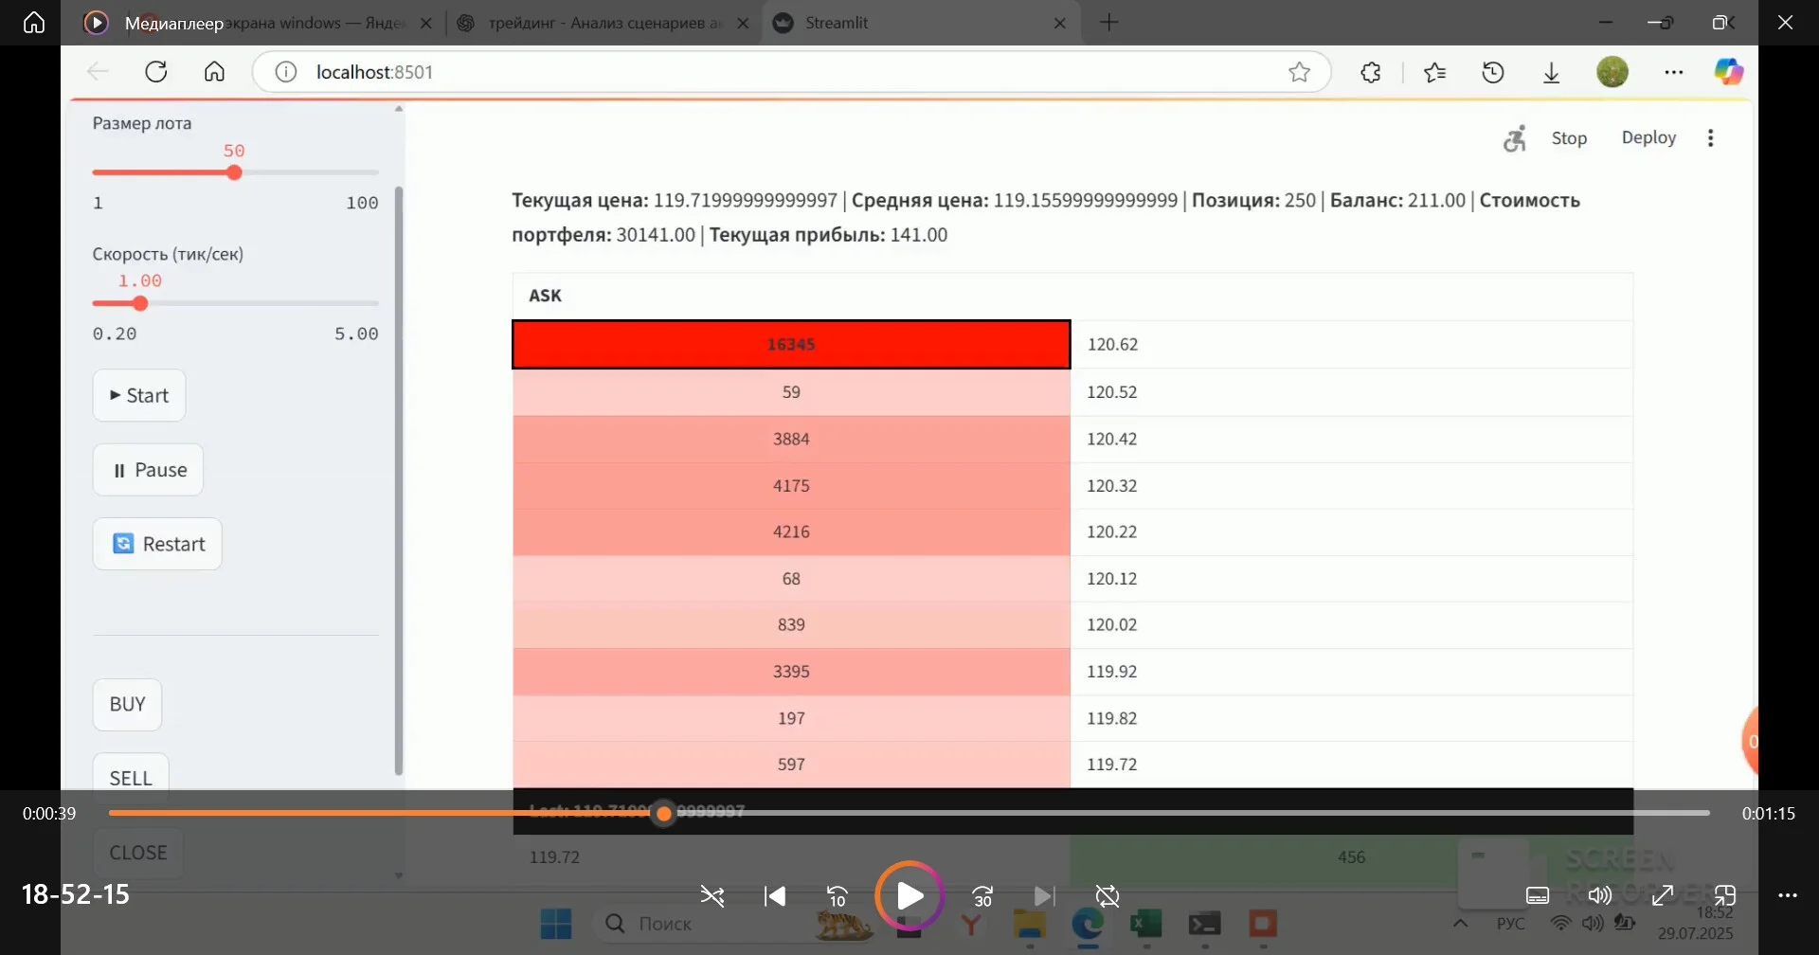Open the subtitles and captions options
1819x955 pixels.
(1538, 895)
